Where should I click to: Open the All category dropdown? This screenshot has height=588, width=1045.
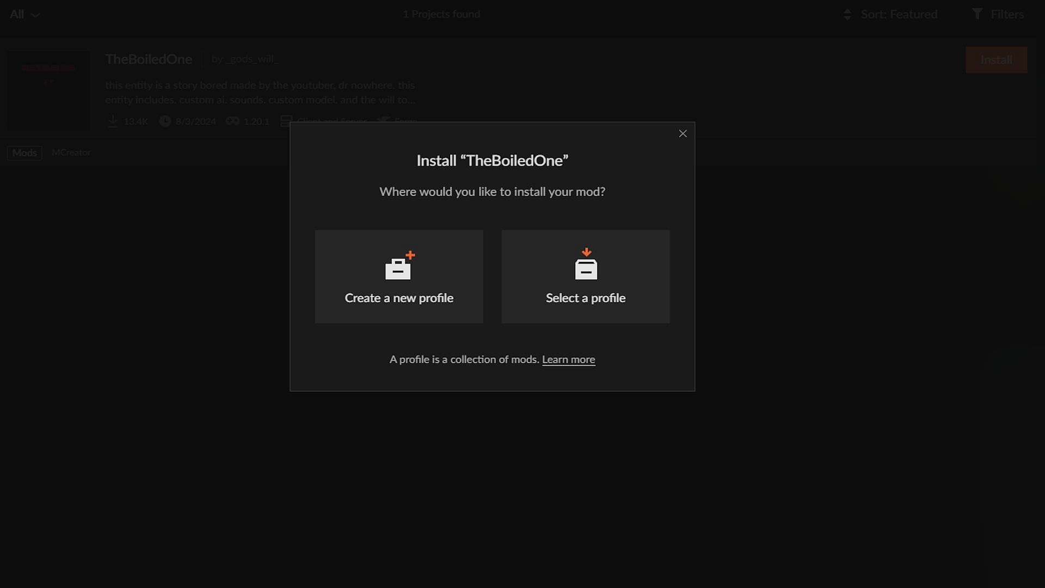[24, 15]
